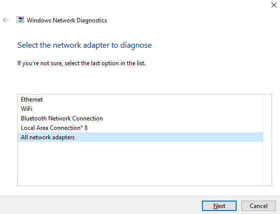Viewport: 280px width, 214px height.
Task: Click the Select the network adapter heading
Action: pyautogui.click(x=85, y=45)
